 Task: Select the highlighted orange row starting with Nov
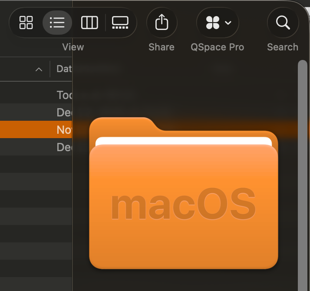click(x=36, y=129)
